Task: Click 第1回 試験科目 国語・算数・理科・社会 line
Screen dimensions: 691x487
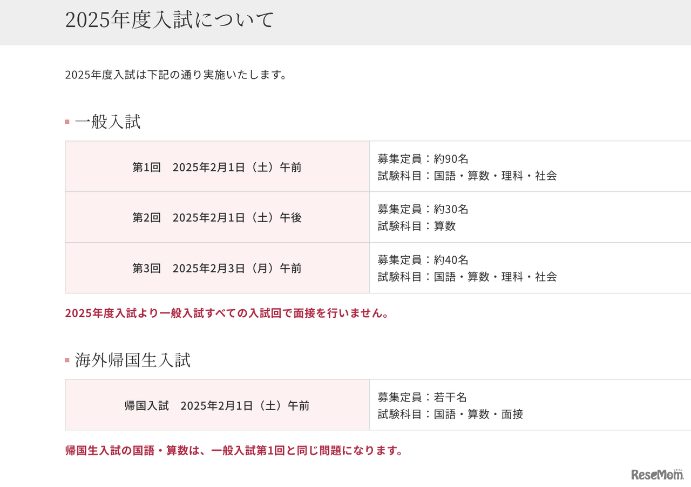Action: coord(467,175)
